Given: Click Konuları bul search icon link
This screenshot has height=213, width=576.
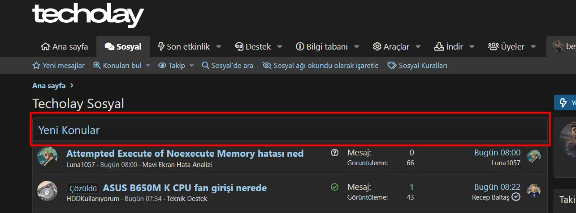Looking at the screenshot, I should click(117, 66).
